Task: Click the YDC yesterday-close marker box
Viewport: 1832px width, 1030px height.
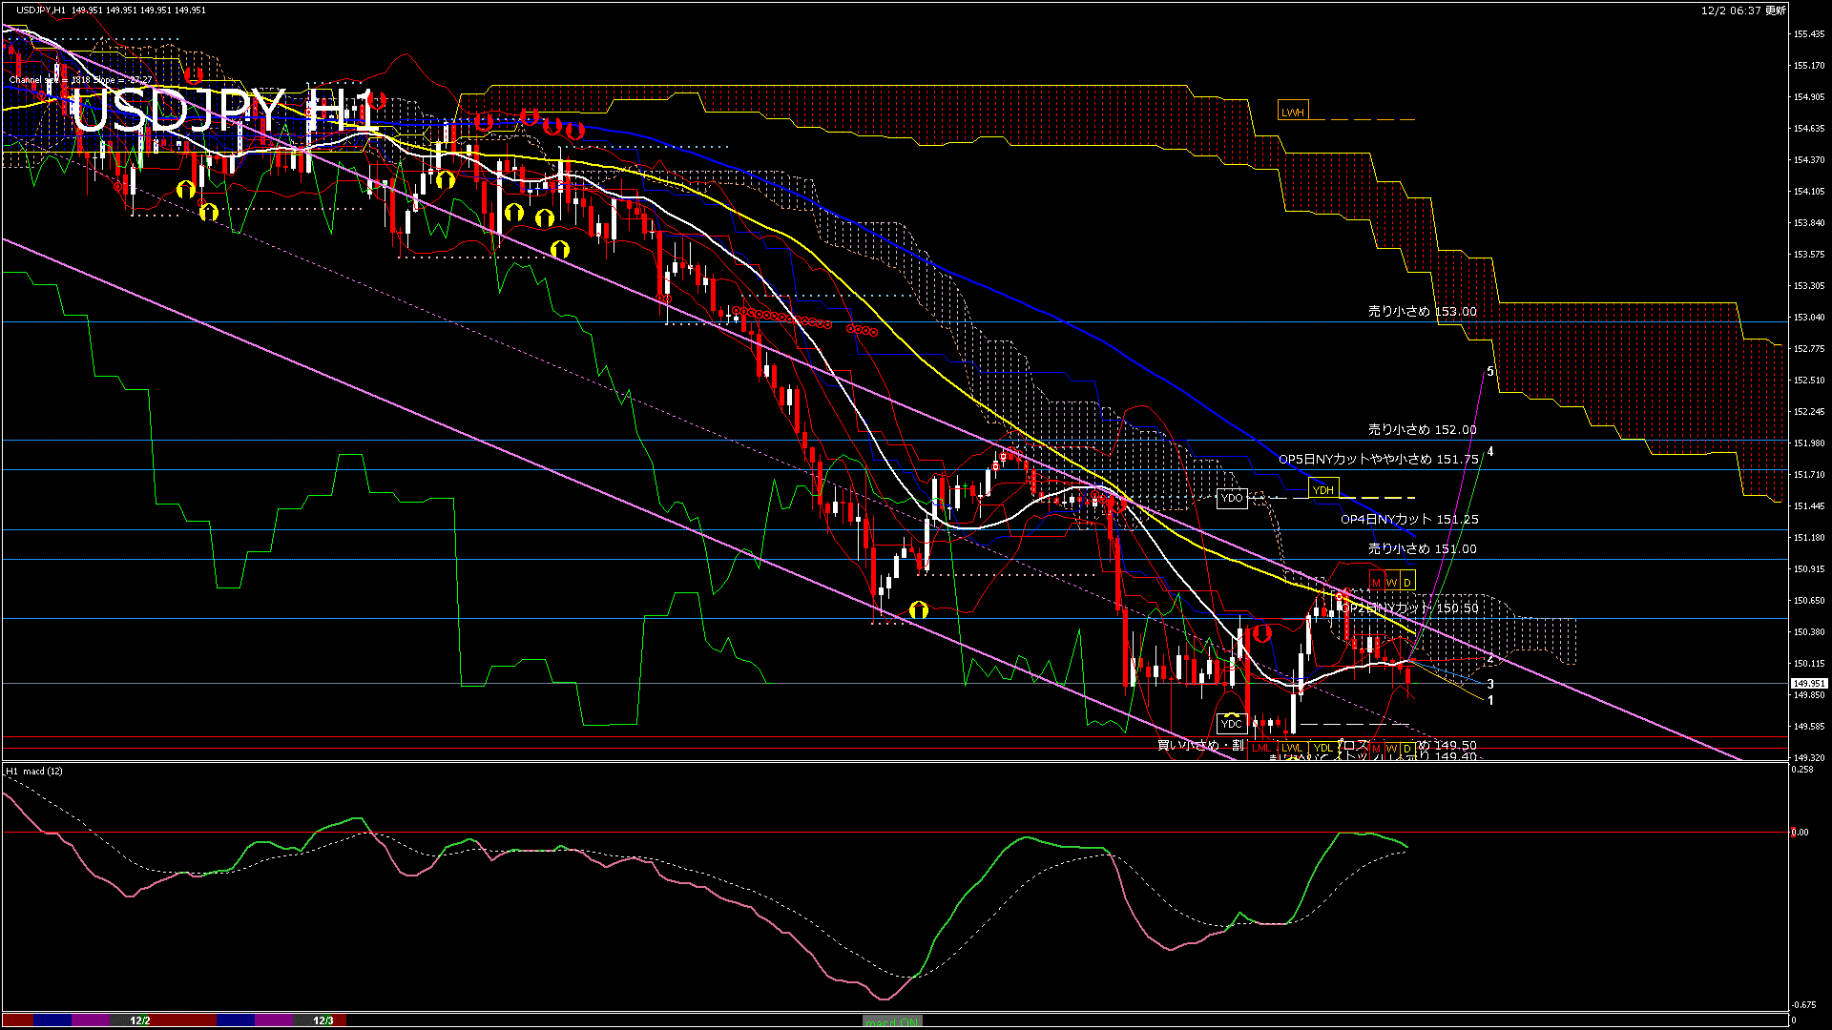Action: [x=1232, y=724]
